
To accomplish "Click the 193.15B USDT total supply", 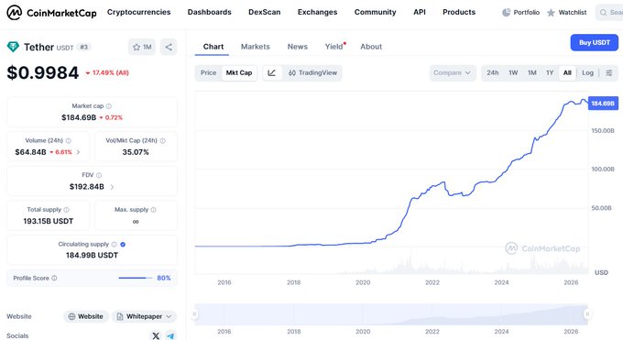I will point(48,221).
